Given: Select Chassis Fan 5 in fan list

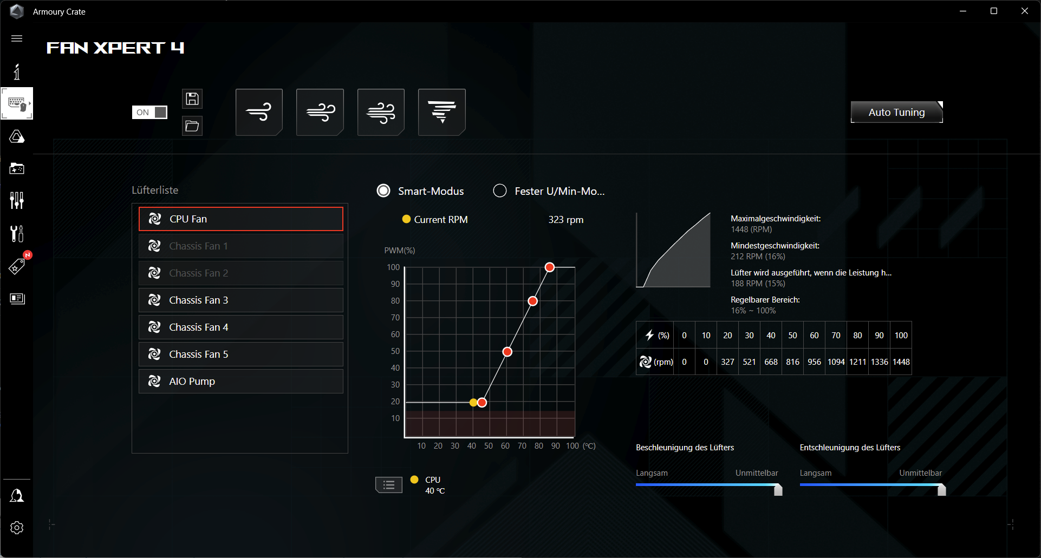Looking at the screenshot, I should (241, 354).
